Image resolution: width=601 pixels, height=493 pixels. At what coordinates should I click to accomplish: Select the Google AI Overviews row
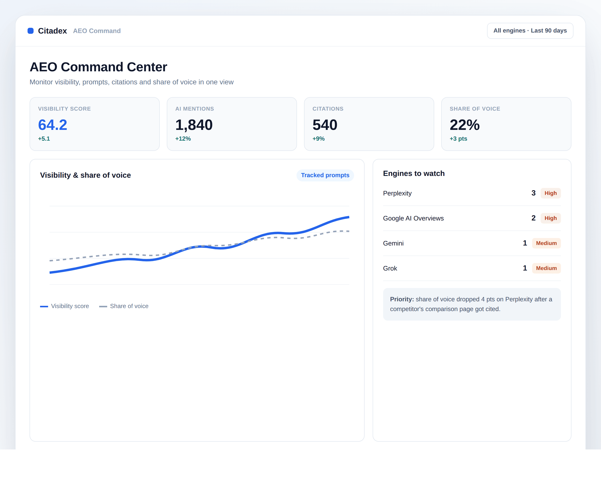click(472, 218)
